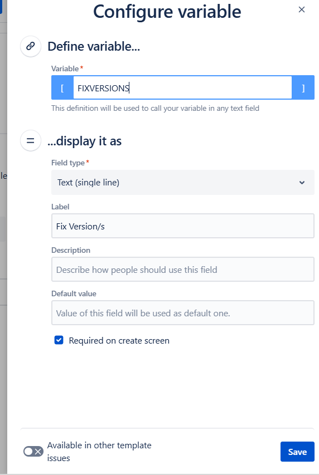Image resolution: width=319 pixels, height=475 pixels.
Task: Click the Field type chevron arrow
Action: point(302,183)
